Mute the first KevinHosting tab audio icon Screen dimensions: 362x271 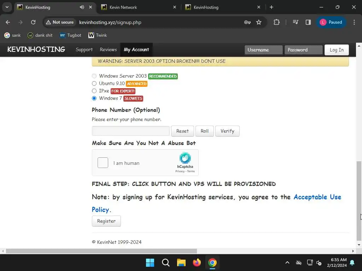82,7
